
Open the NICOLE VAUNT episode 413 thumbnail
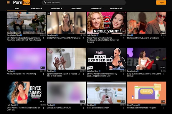[107, 23]
